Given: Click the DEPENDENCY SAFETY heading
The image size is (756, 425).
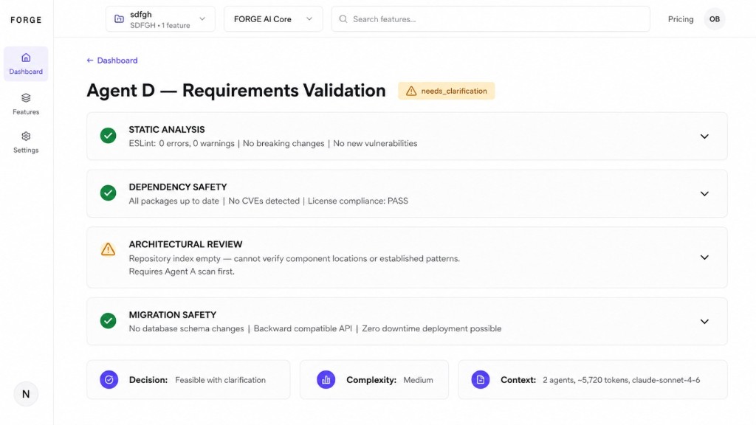Looking at the screenshot, I should pyautogui.click(x=178, y=187).
